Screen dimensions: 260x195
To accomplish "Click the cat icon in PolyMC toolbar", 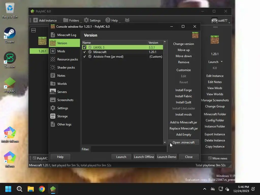I will 127,20.
